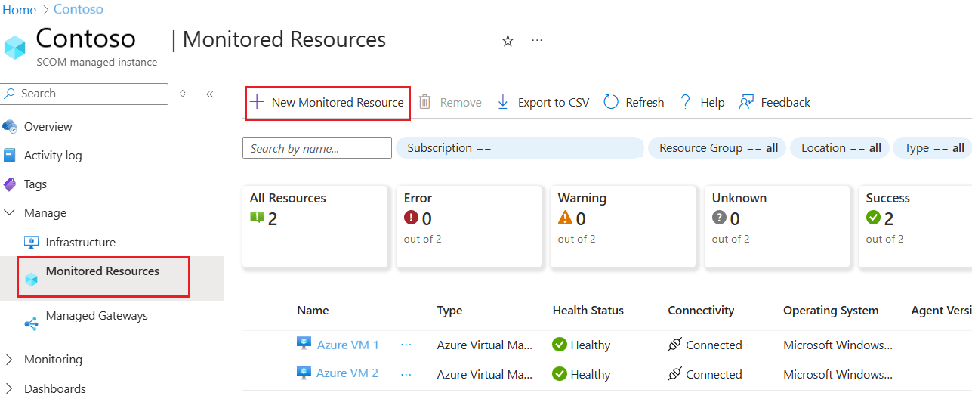Select the Warning summary card
Viewport: 972px width, 405px height.
pyautogui.click(x=622, y=227)
